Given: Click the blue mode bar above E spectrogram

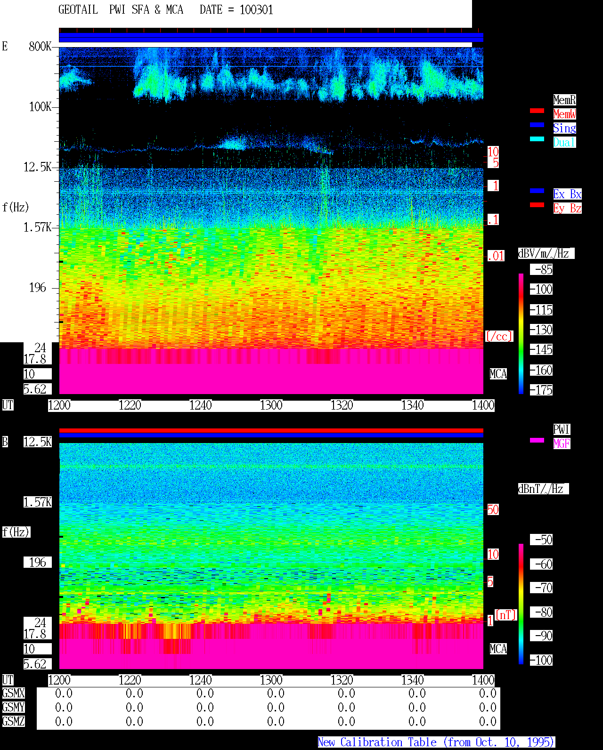Looking at the screenshot, I should [271, 38].
